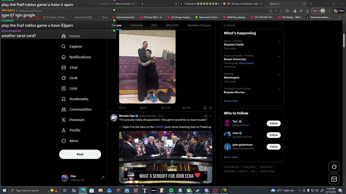Image resolution: width=346 pixels, height=194 pixels.
Task: Open Copilot Chat in Edge toolbar
Action: [338, 11]
